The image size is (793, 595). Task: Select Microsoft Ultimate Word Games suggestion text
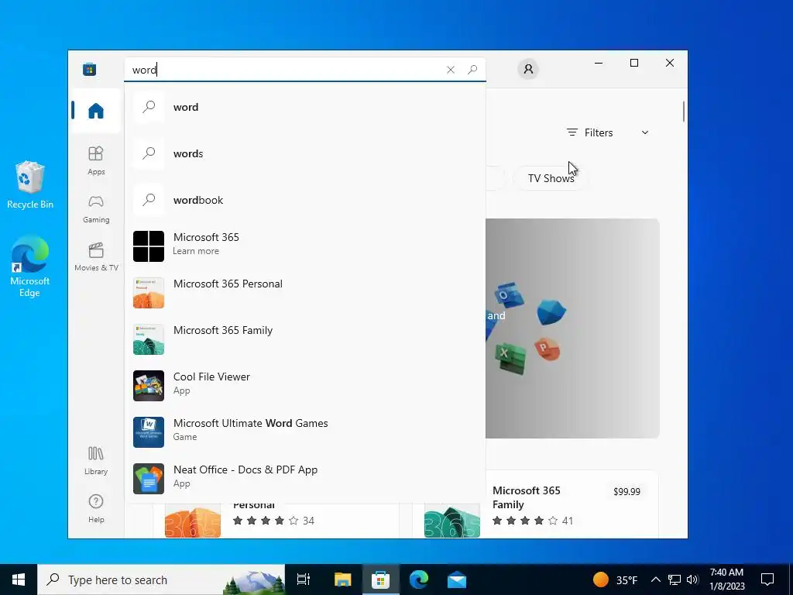[x=250, y=424]
